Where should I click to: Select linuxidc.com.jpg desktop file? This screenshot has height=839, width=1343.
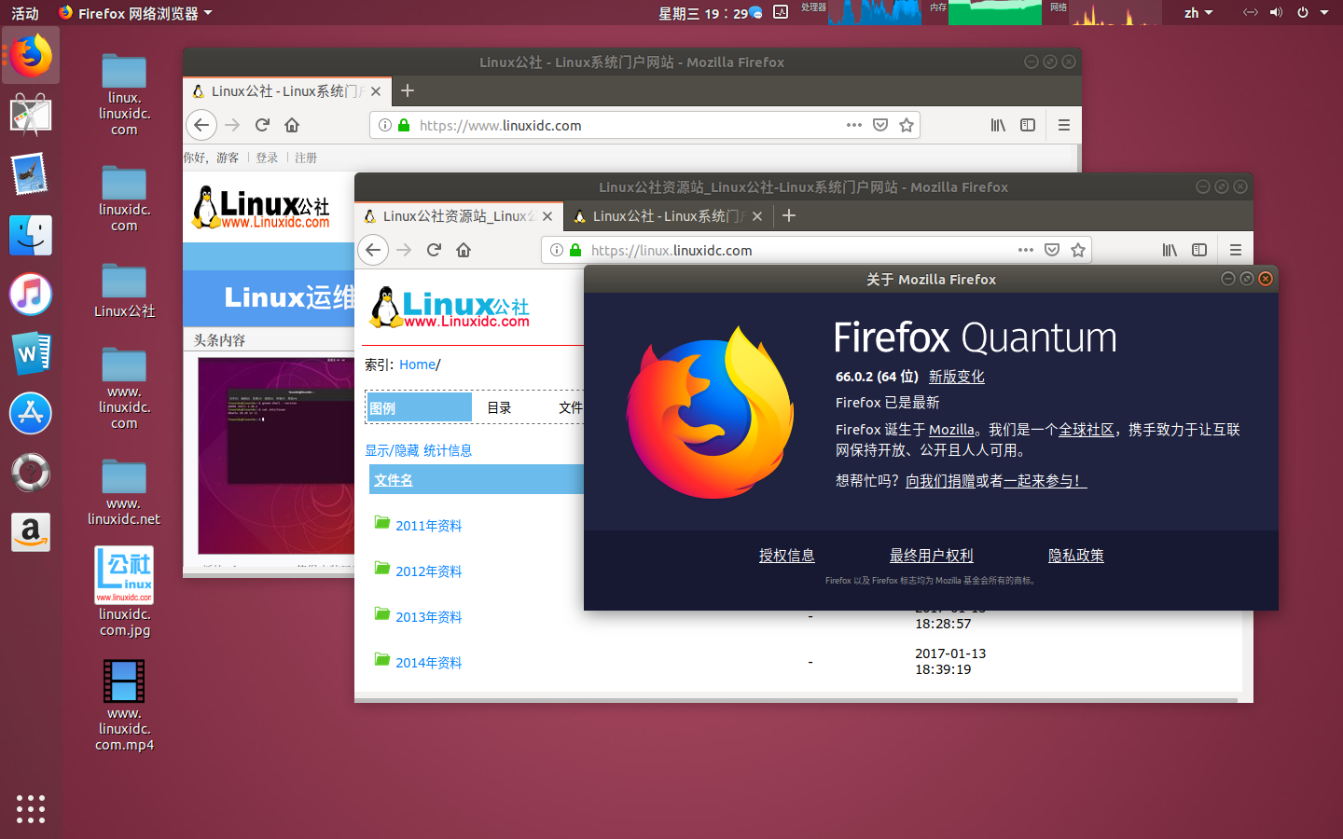pos(124,592)
